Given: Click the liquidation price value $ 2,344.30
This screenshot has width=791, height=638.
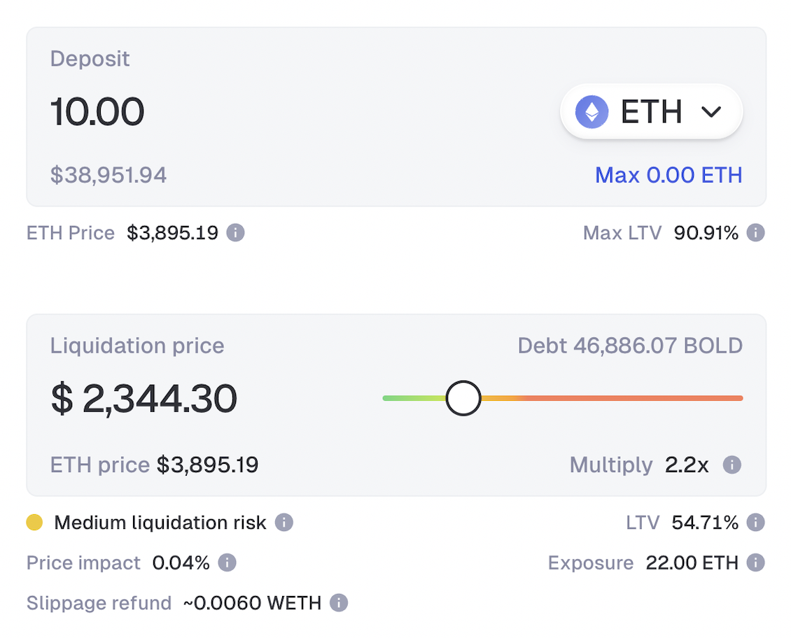Looking at the screenshot, I should coord(144,399).
